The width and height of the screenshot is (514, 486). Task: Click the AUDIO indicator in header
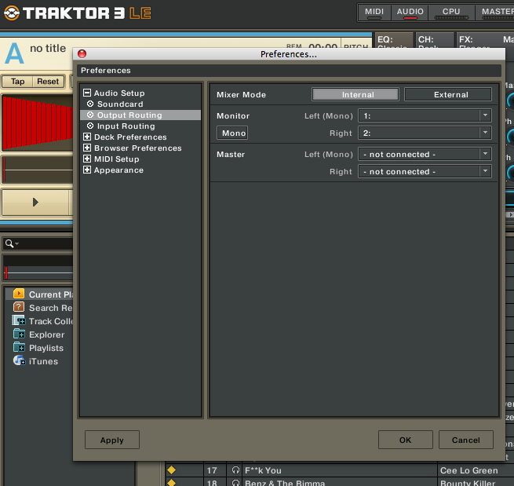(x=410, y=13)
